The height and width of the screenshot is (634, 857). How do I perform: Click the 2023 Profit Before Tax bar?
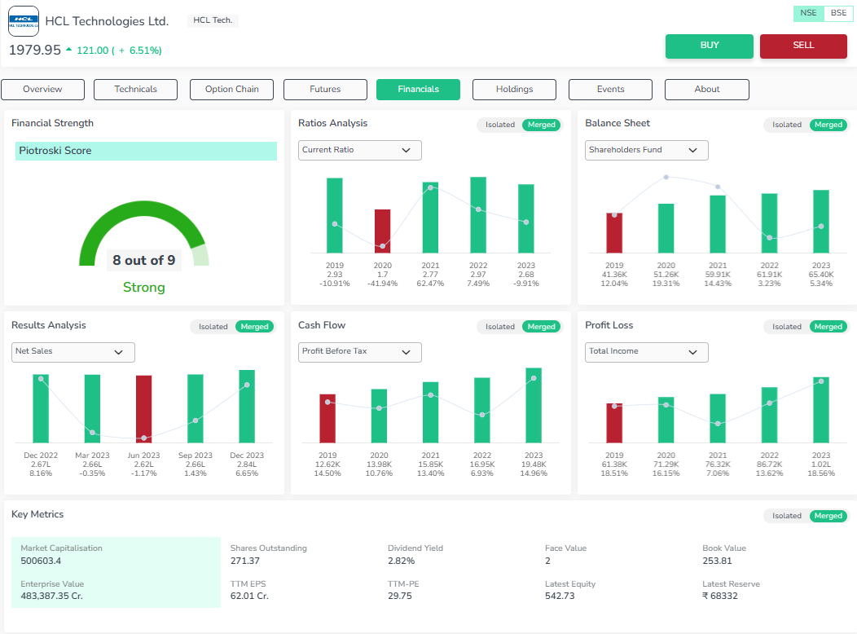point(534,405)
